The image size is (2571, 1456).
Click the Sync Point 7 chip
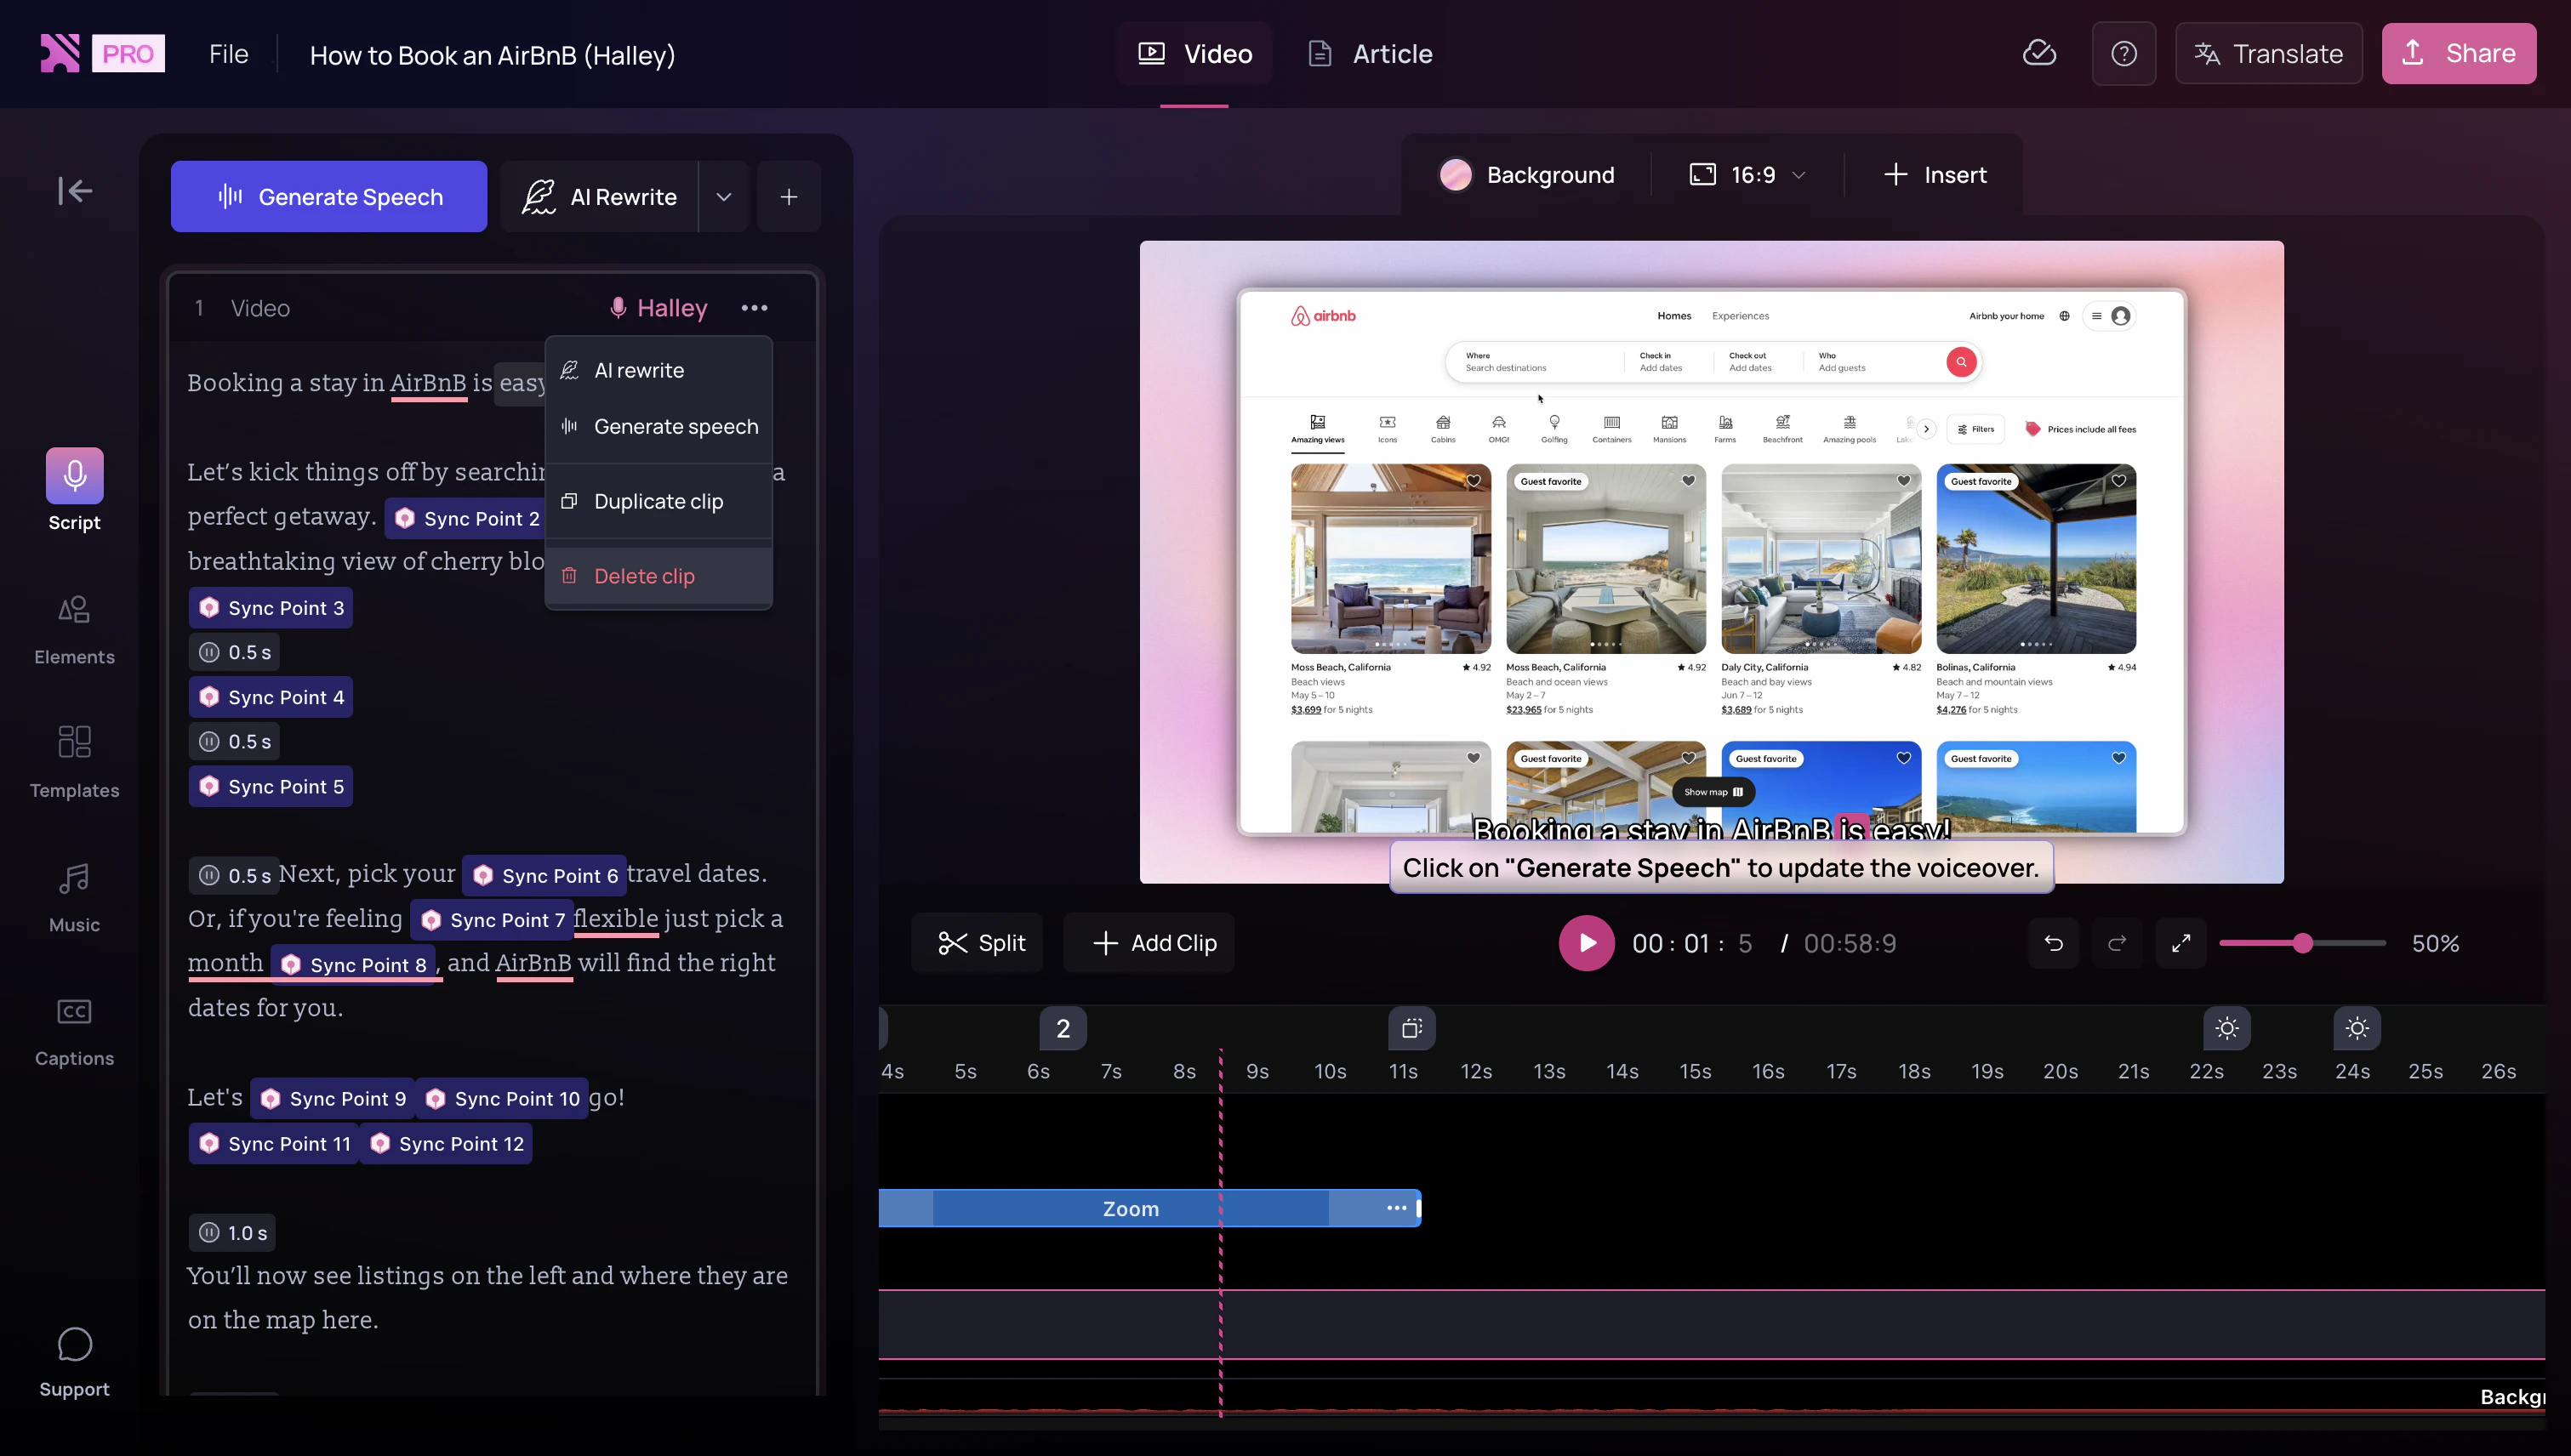pyautogui.click(x=493, y=920)
